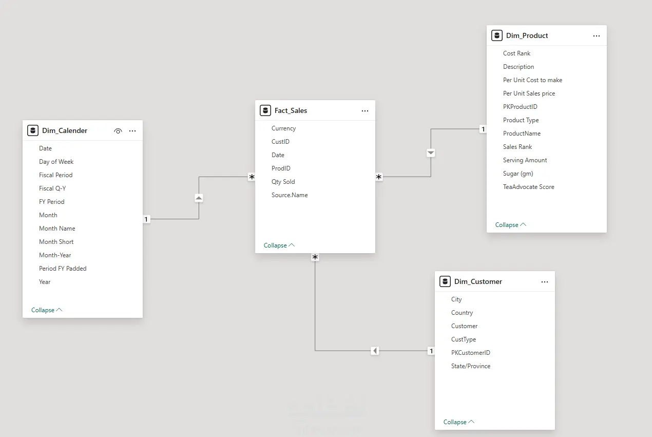Image resolution: width=652 pixels, height=437 pixels.
Task: Click the Dim_Calender table database icon
Action: pyautogui.click(x=33, y=130)
